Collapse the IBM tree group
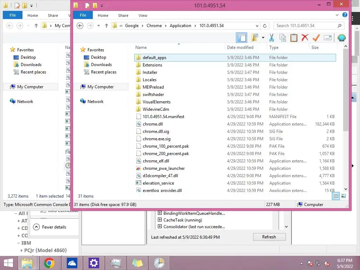 [19, 243]
